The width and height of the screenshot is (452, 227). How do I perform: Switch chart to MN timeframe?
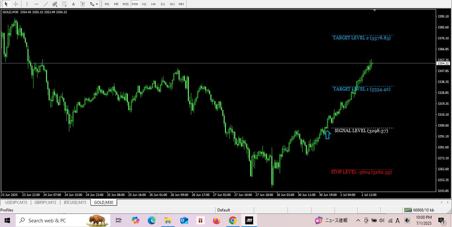tap(181, 4)
